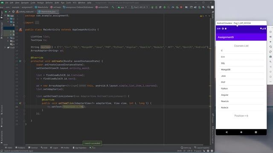Click the emulator volume up icon
This screenshot has width=273, height=153.
point(270,37)
